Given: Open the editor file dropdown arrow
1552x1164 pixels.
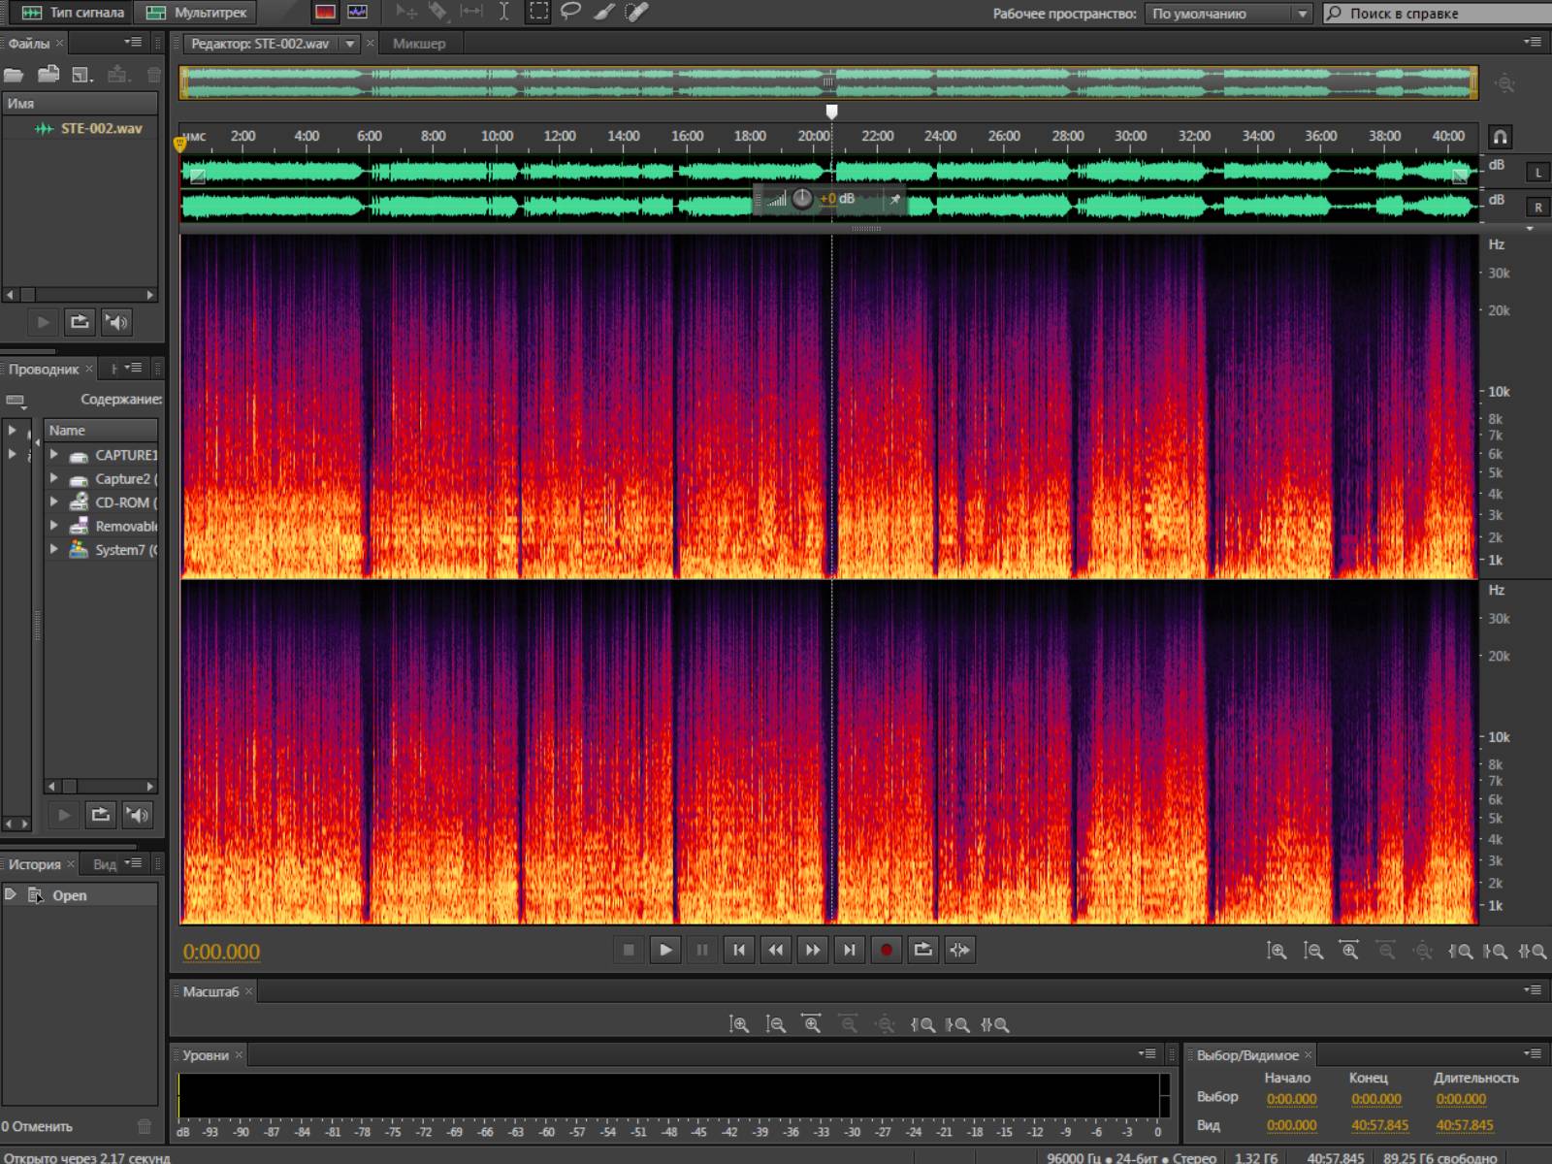Looking at the screenshot, I should coord(349,44).
